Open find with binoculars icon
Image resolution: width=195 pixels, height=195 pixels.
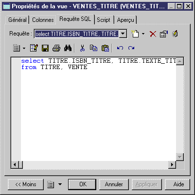point(68,48)
